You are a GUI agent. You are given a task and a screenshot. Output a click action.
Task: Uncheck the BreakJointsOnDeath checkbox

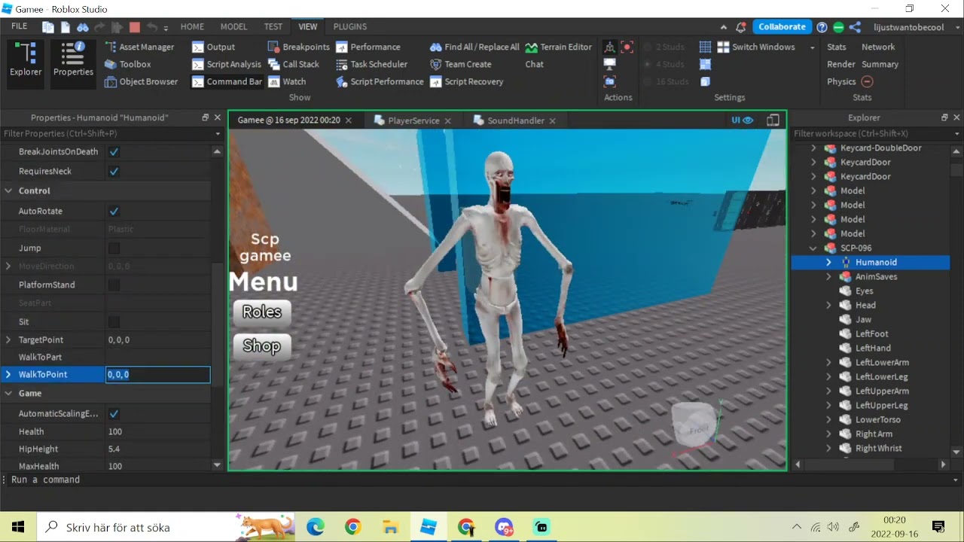tap(114, 152)
